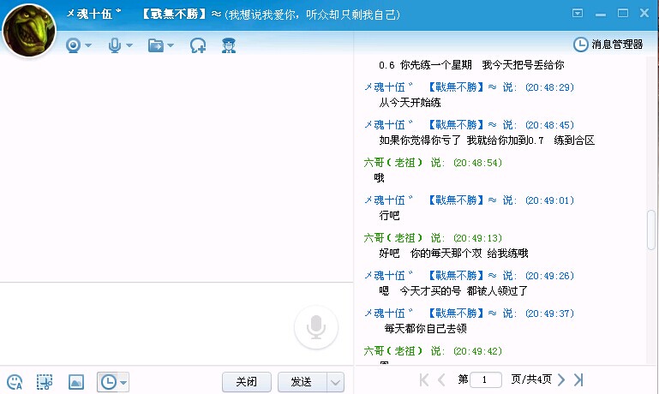Expand the video call options arrow
The height and width of the screenshot is (394, 659).
(88, 46)
